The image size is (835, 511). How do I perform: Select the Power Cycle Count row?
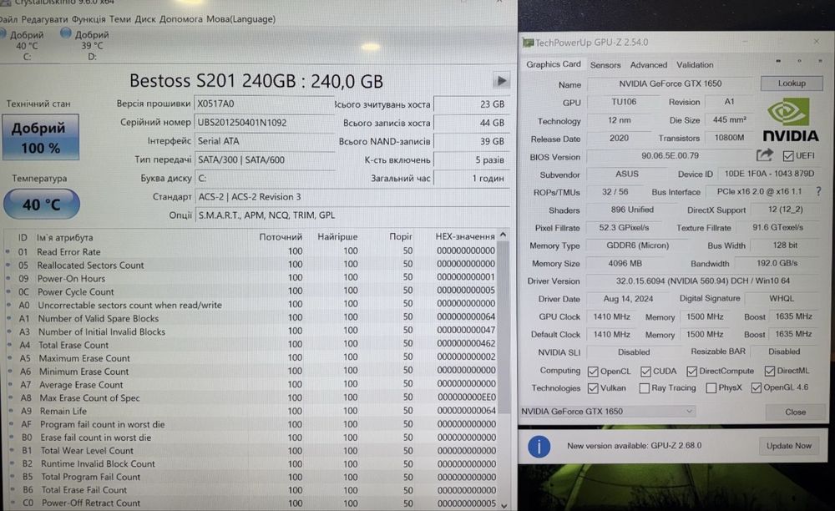(250, 291)
